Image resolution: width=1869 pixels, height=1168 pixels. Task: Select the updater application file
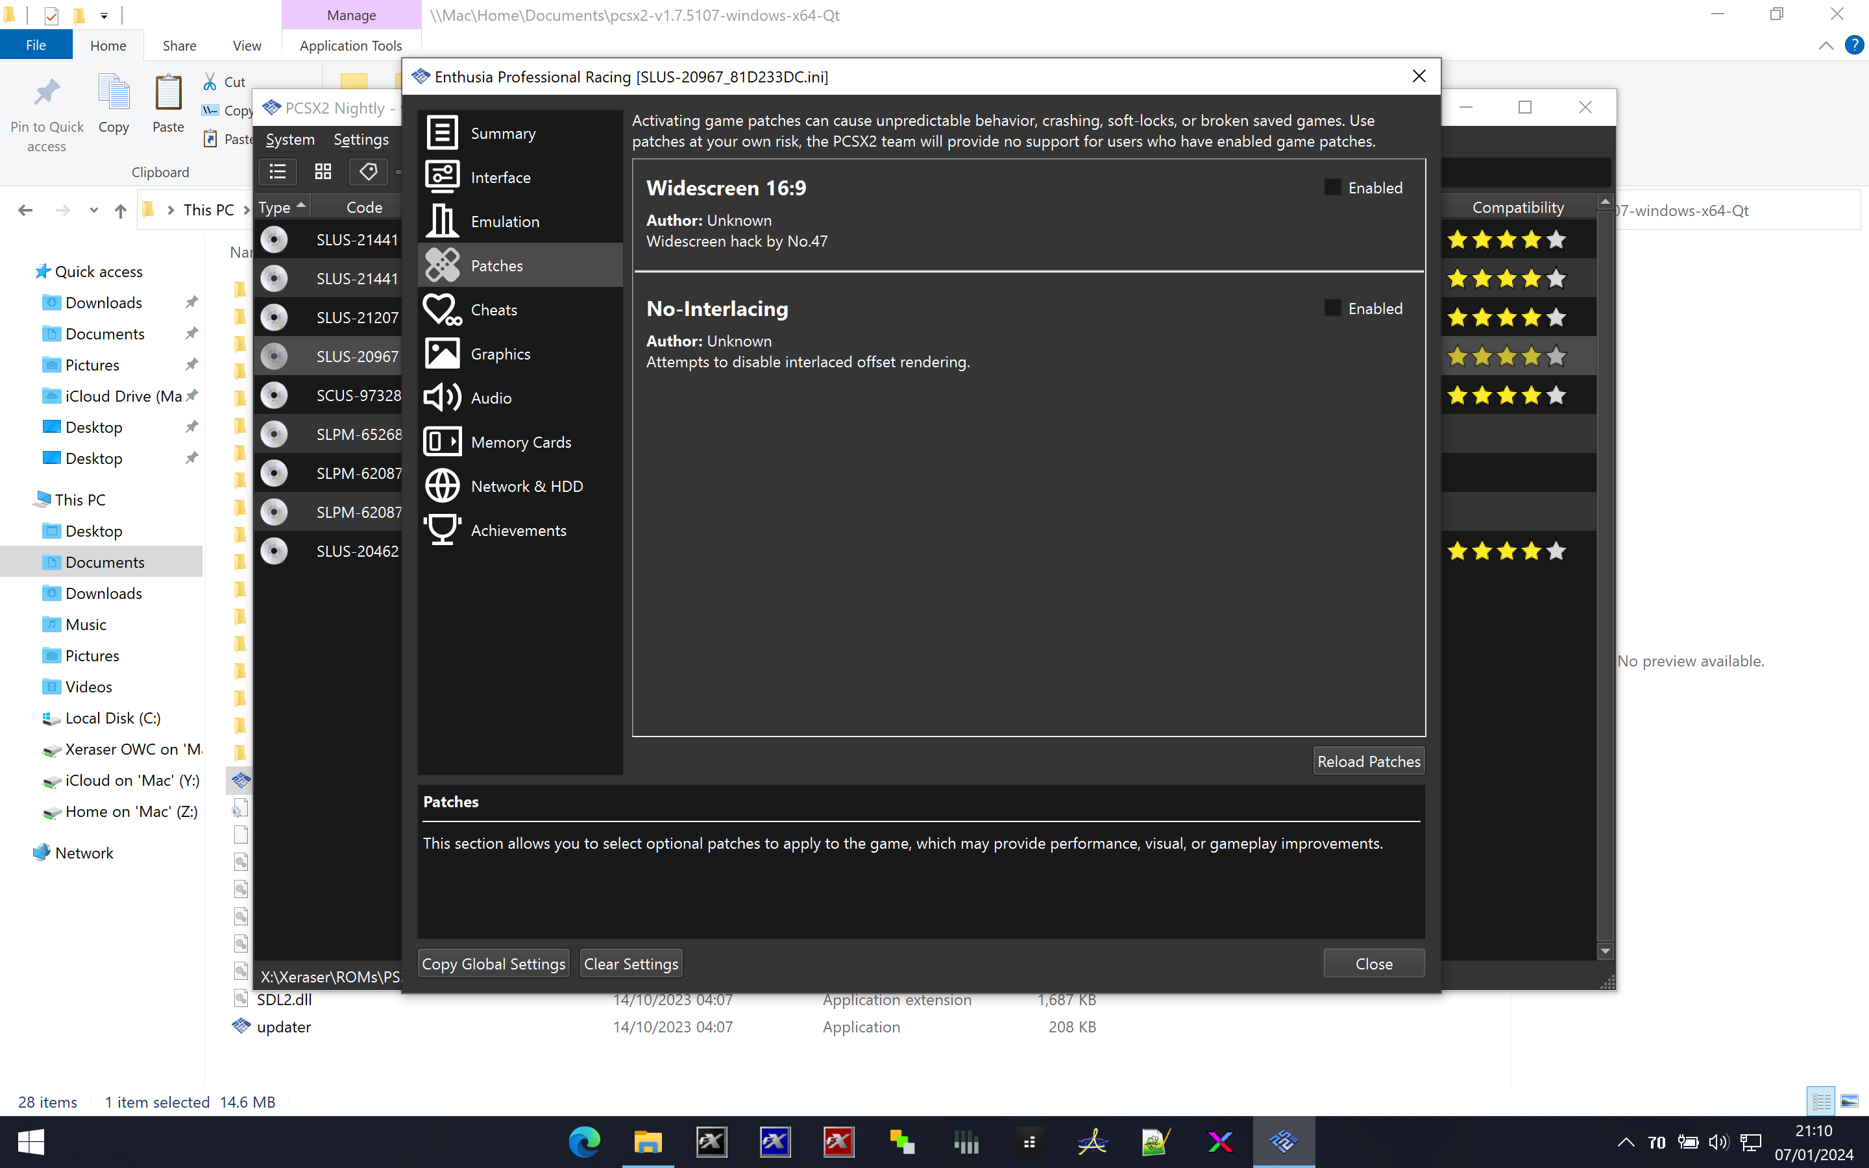[284, 1027]
